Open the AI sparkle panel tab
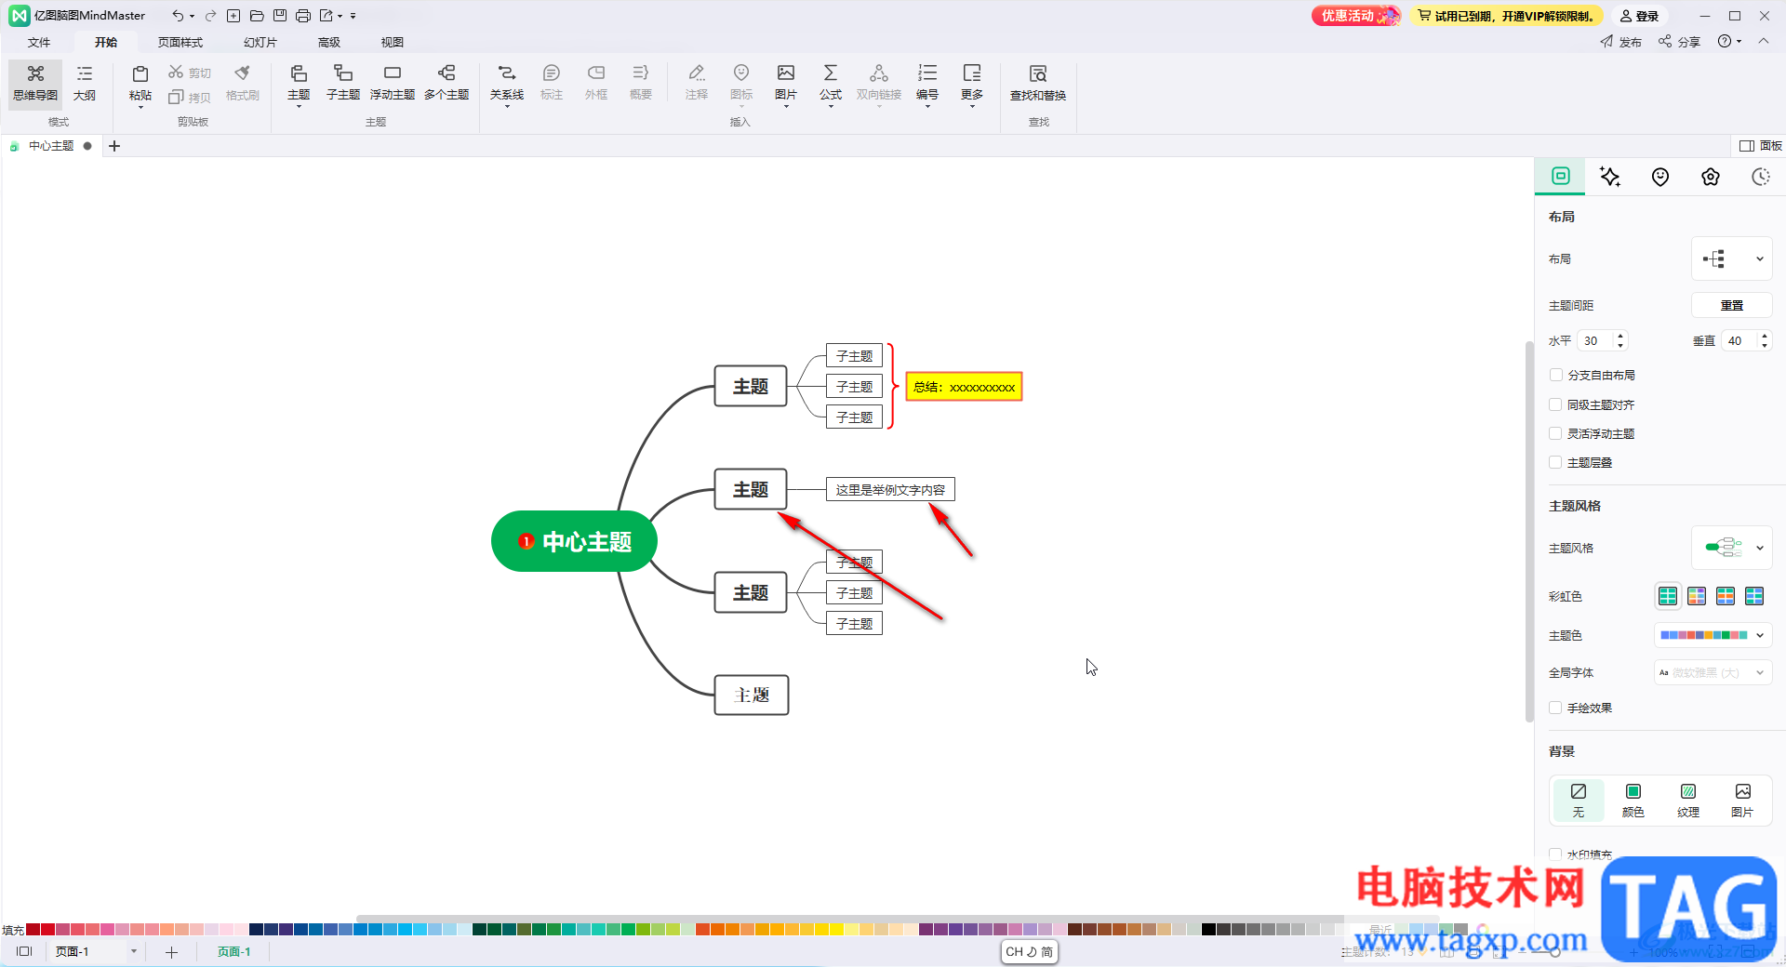Image resolution: width=1786 pixels, height=967 pixels. click(1610, 177)
